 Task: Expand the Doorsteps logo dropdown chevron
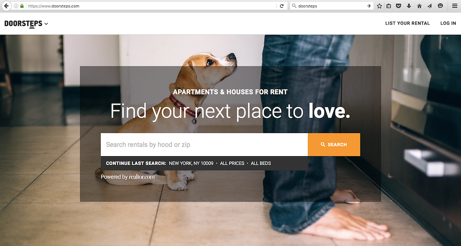point(46,24)
